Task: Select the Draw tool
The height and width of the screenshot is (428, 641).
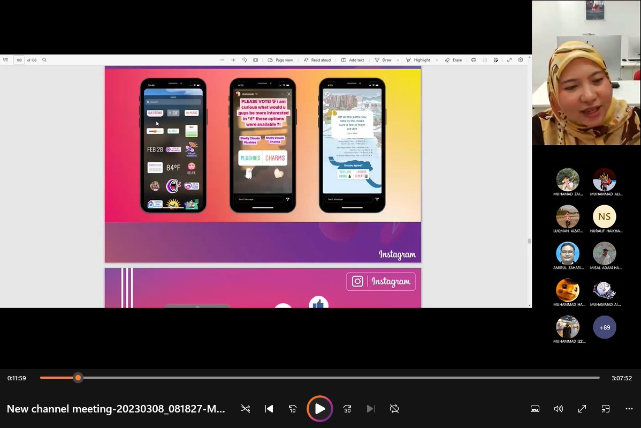Action: pos(383,60)
